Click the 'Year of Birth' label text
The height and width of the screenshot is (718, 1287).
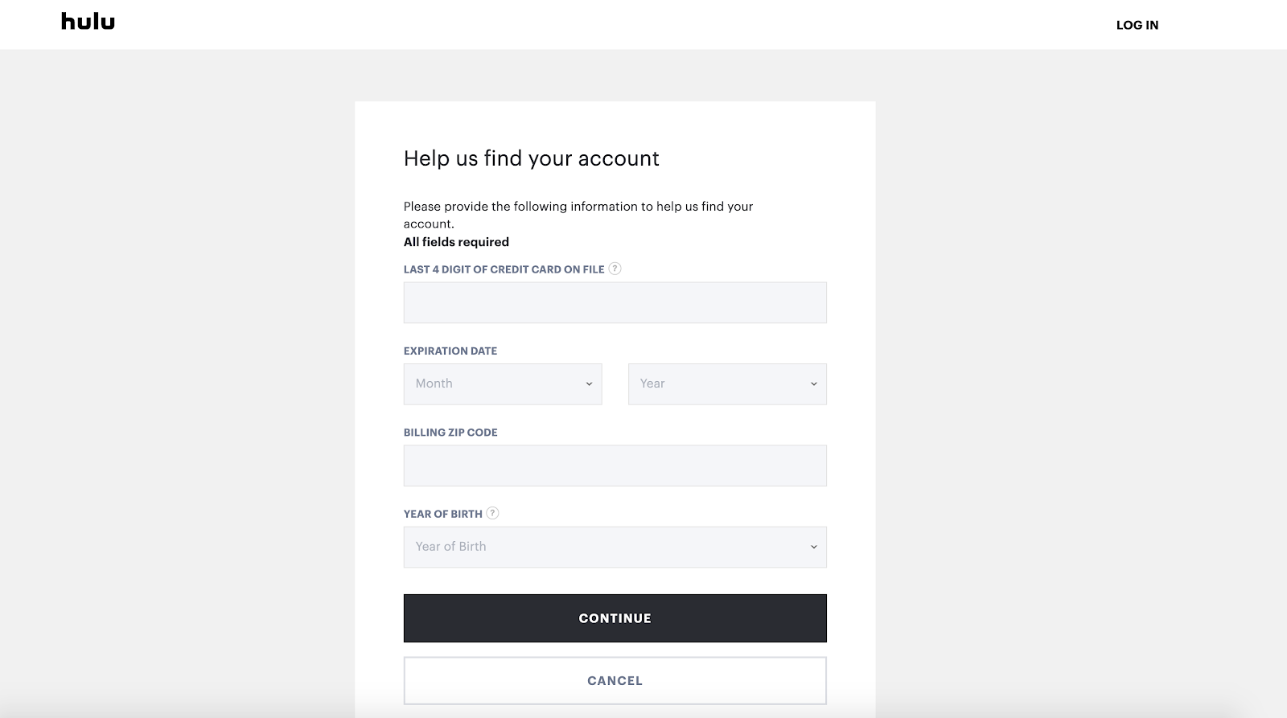pos(442,514)
